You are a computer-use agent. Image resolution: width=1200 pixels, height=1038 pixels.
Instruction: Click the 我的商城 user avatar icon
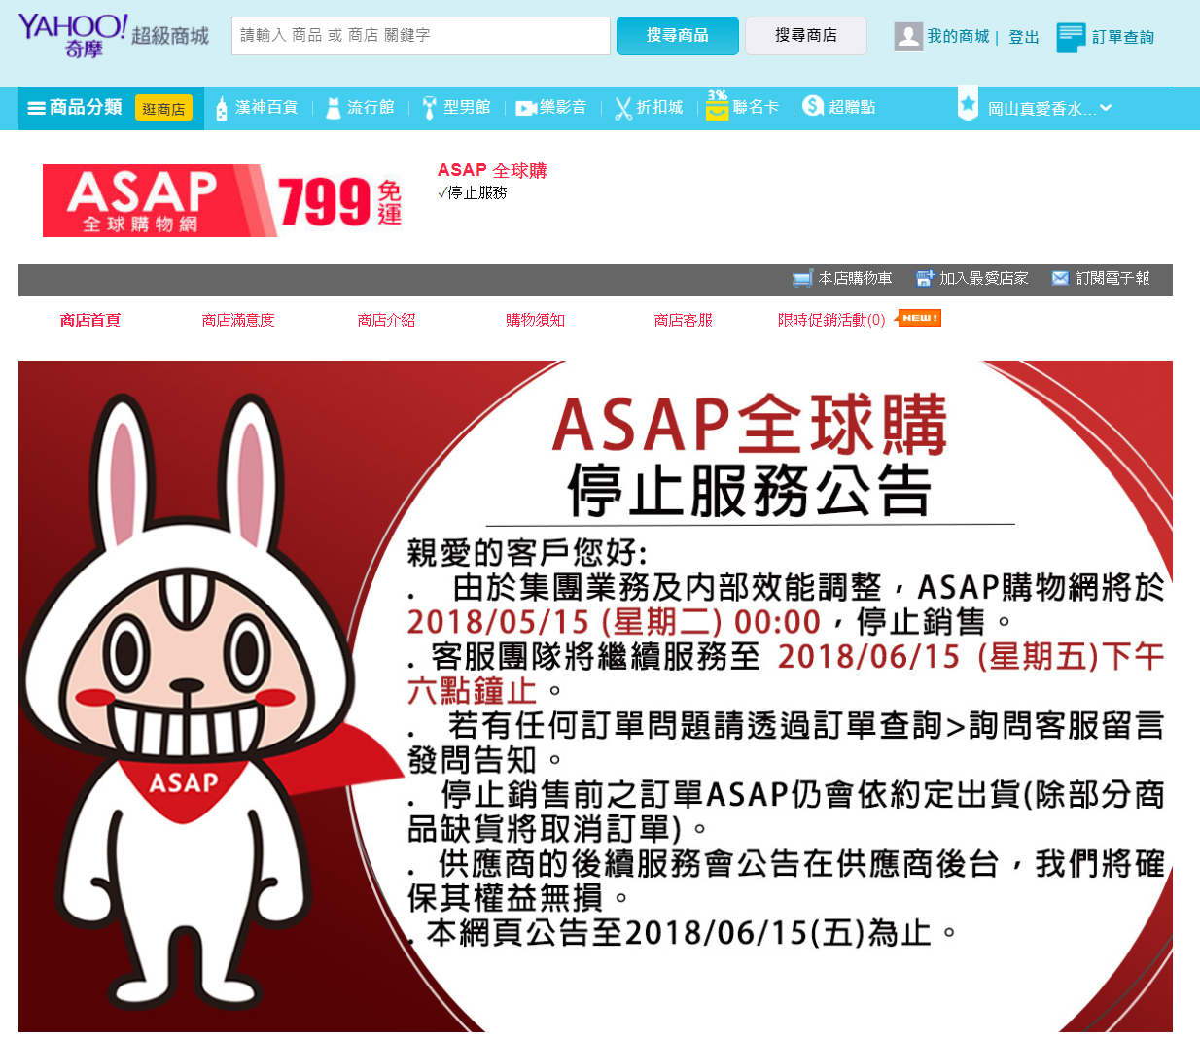[908, 37]
